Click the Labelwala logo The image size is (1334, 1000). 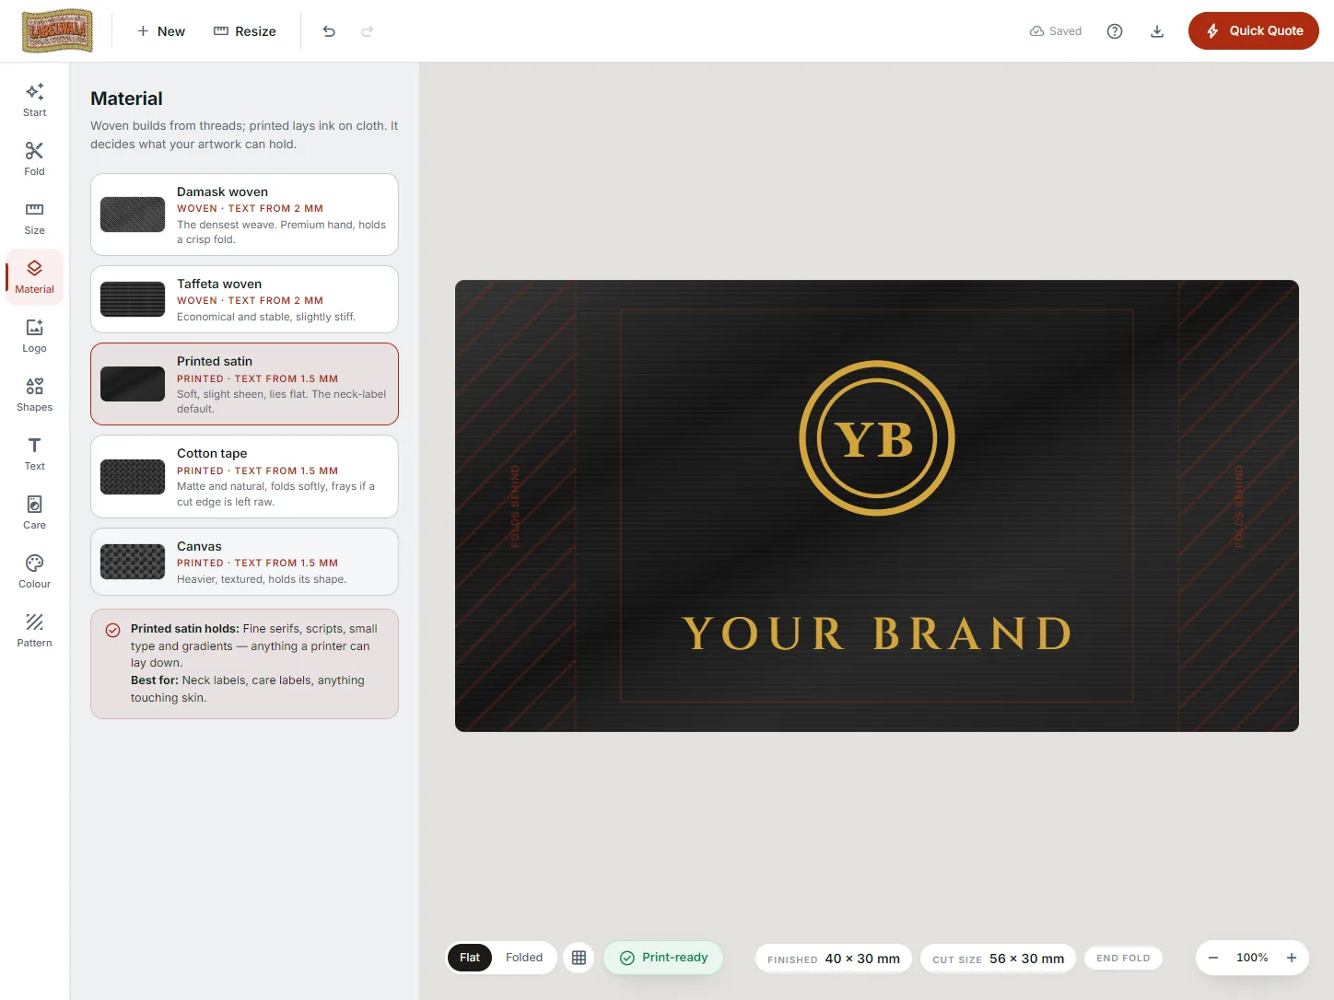tap(57, 30)
